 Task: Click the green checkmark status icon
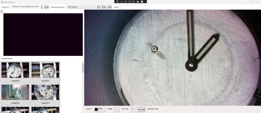(x=142, y=2)
